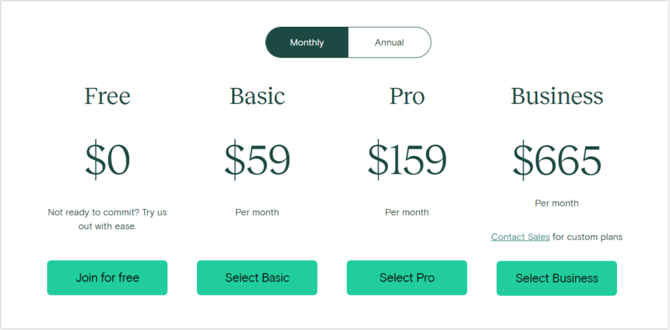The image size is (670, 330).
Task: Click the $665 price
Action: pos(557,161)
